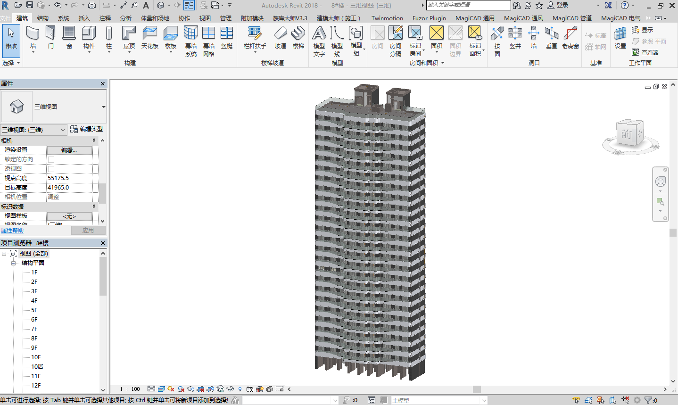Select the Shaft (竖井) opening tool
678x405 pixels.
click(515, 38)
